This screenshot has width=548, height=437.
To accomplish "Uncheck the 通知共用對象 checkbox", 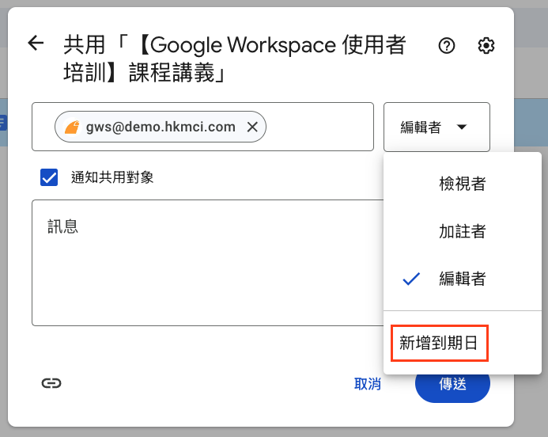I will tap(49, 177).
